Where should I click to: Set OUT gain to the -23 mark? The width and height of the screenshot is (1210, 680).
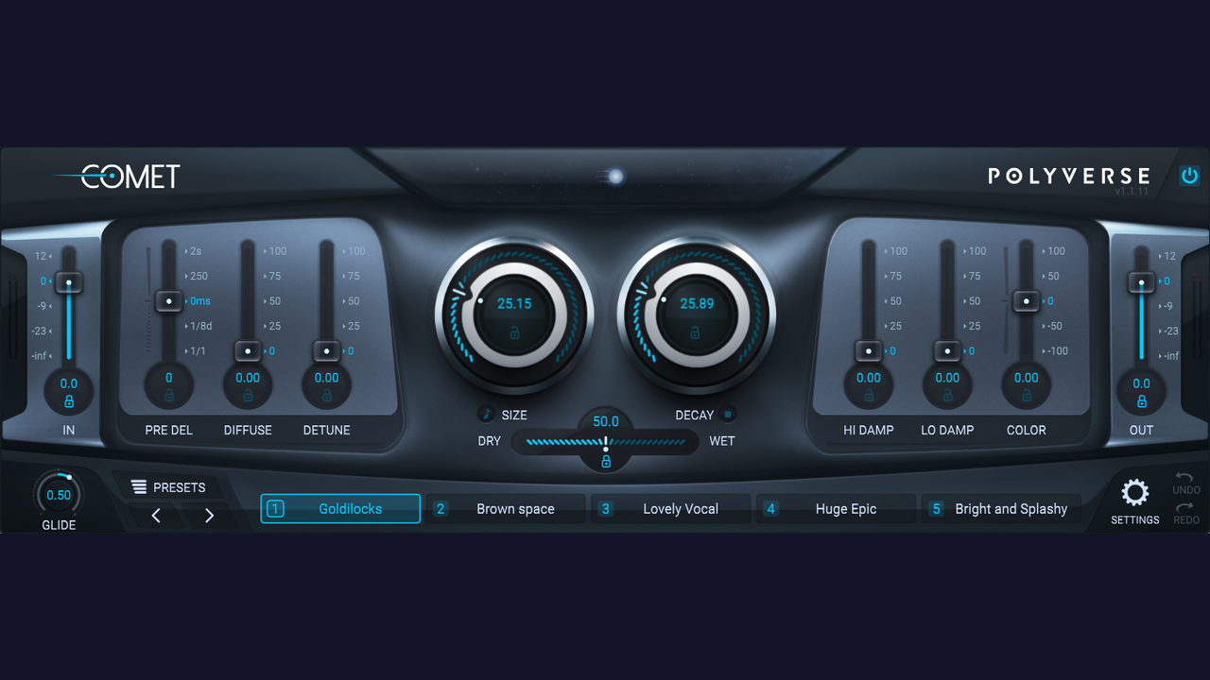coord(1170,331)
